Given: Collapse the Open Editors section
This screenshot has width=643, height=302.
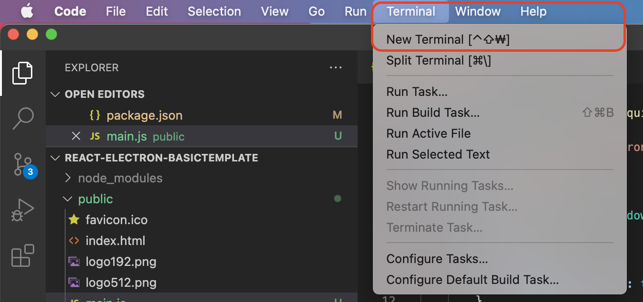Looking at the screenshot, I should click(x=56, y=94).
